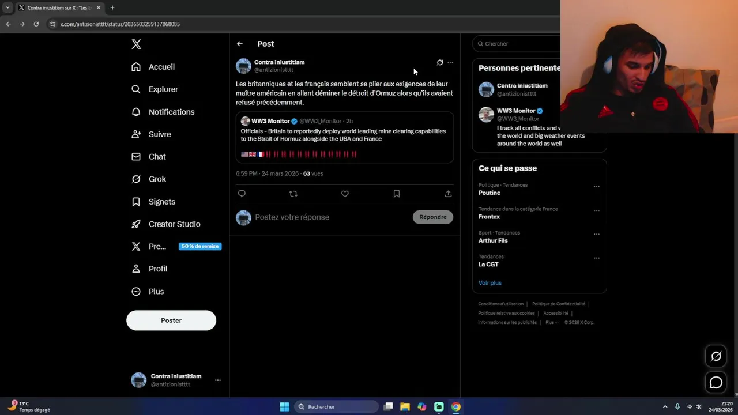Click the share icon on the post
Screen dimensions: 738x415
[448, 194]
